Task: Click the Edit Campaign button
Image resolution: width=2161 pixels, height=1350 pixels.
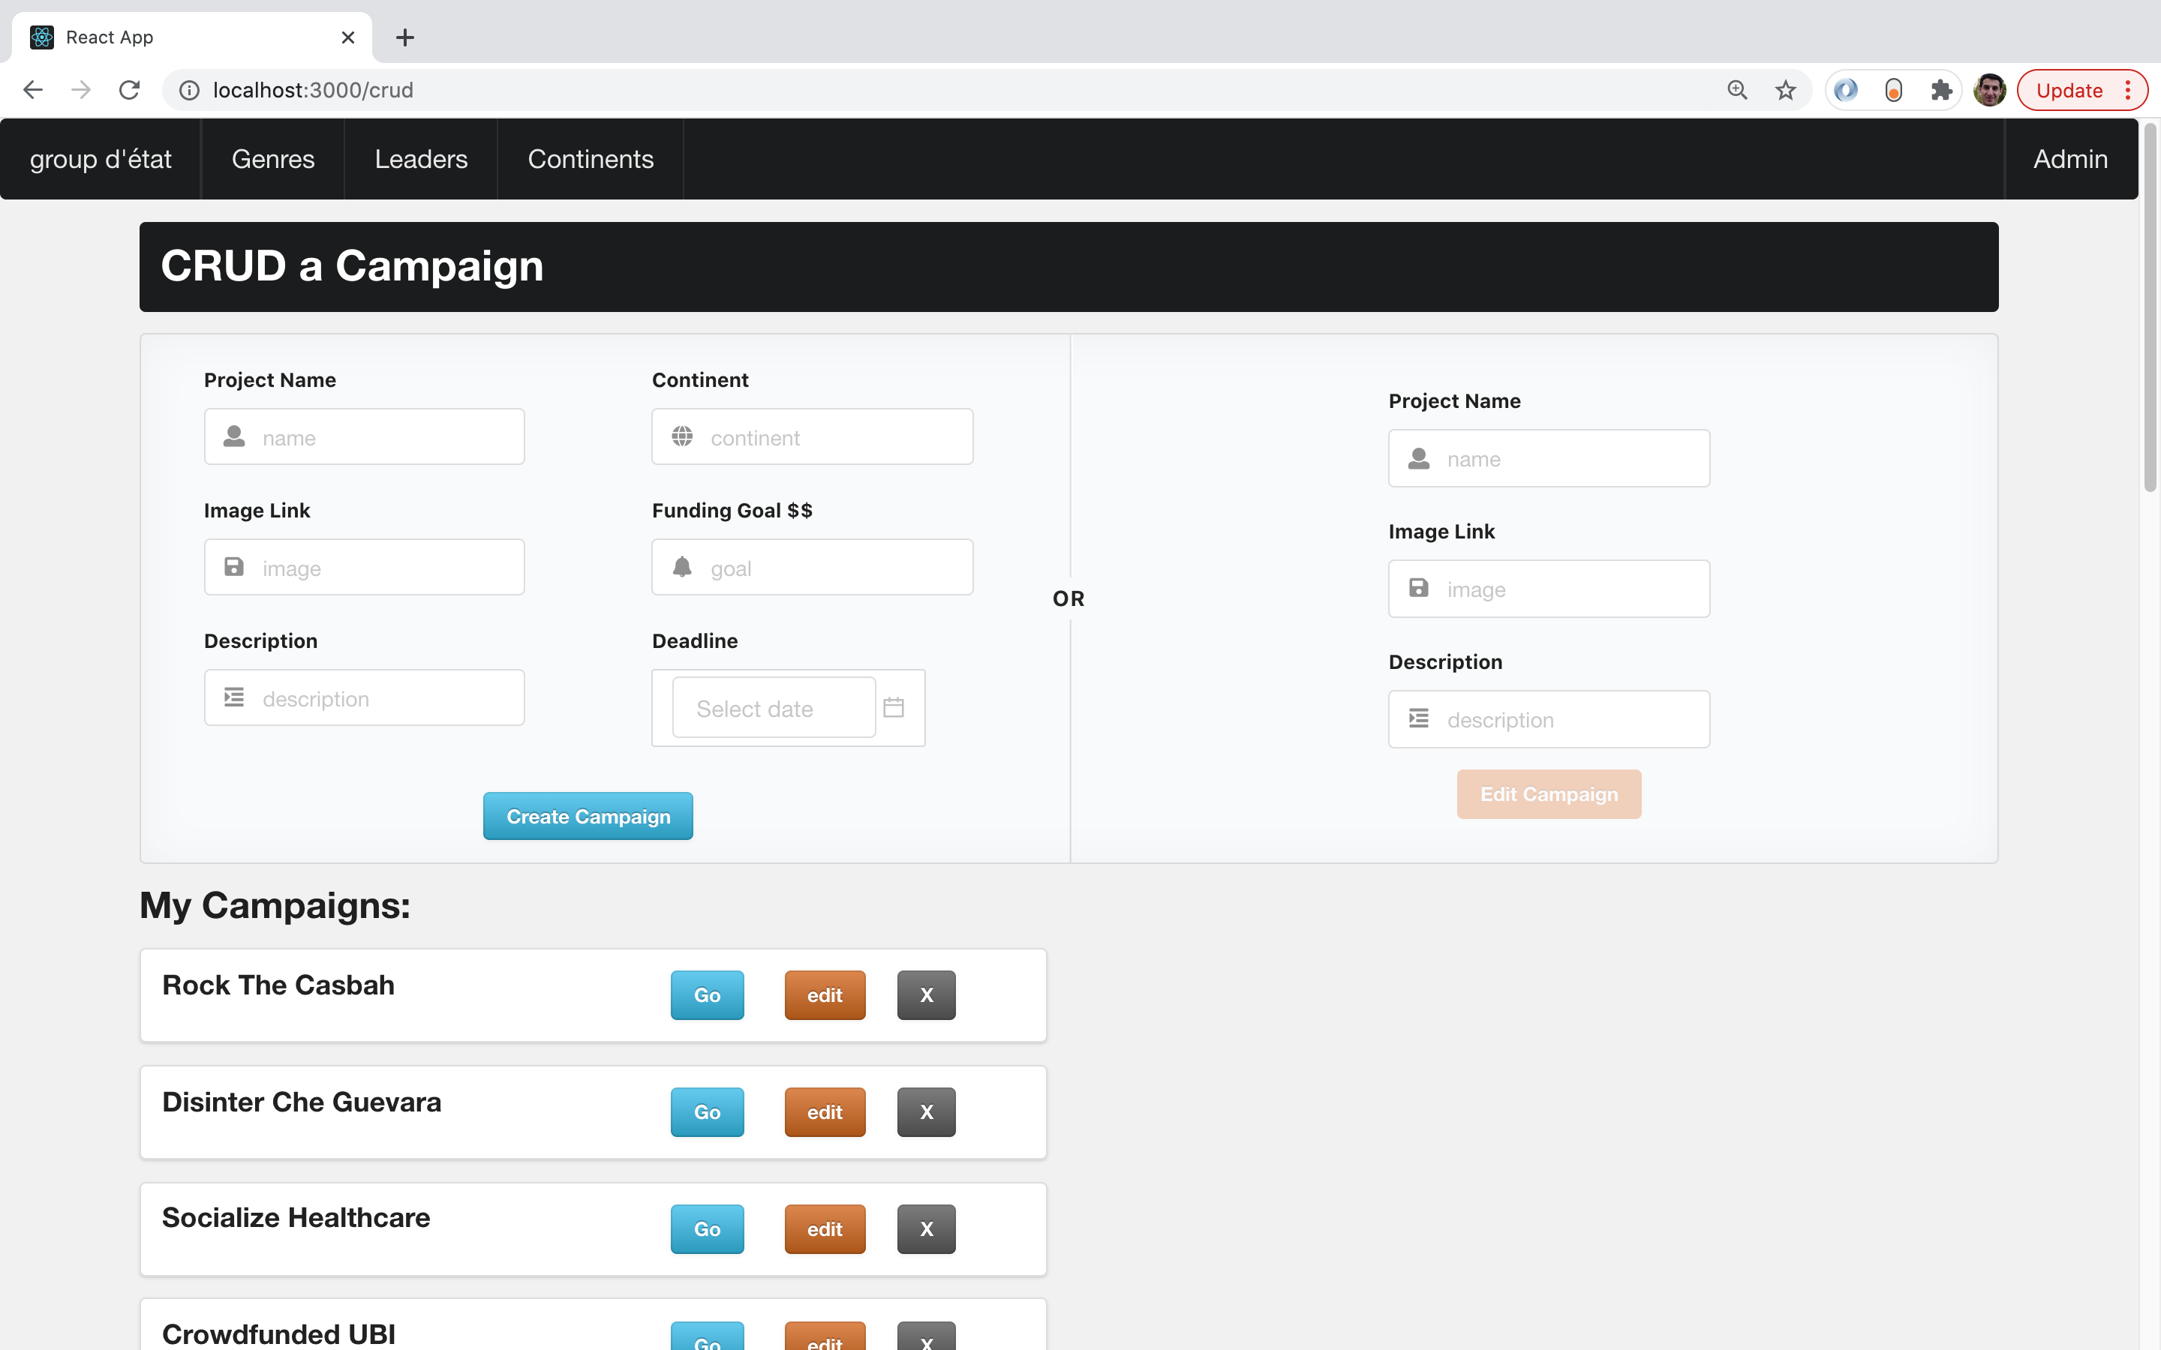Action: click(x=1549, y=793)
